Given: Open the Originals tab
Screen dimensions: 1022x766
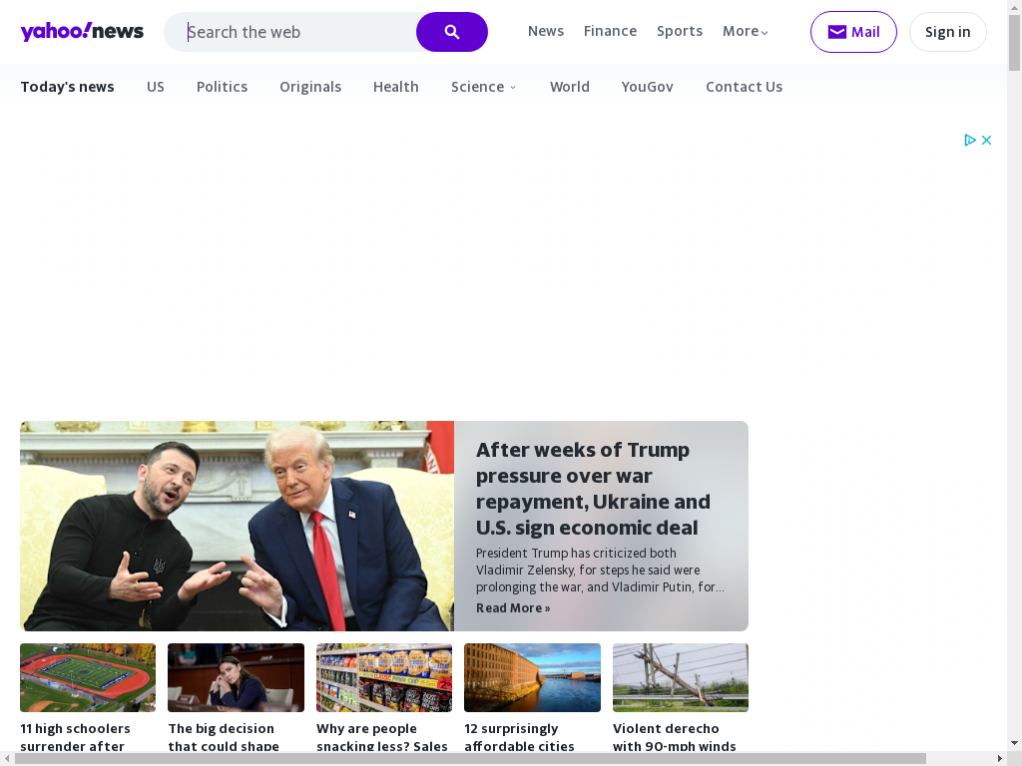Looking at the screenshot, I should (x=310, y=87).
